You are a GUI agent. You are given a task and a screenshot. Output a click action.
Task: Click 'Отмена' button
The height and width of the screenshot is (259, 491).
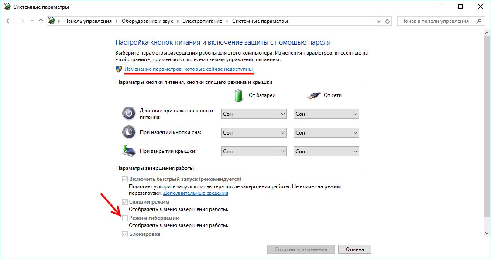click(x=355, y=249)
